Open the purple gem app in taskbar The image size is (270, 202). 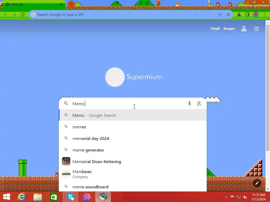pos(86,197)
